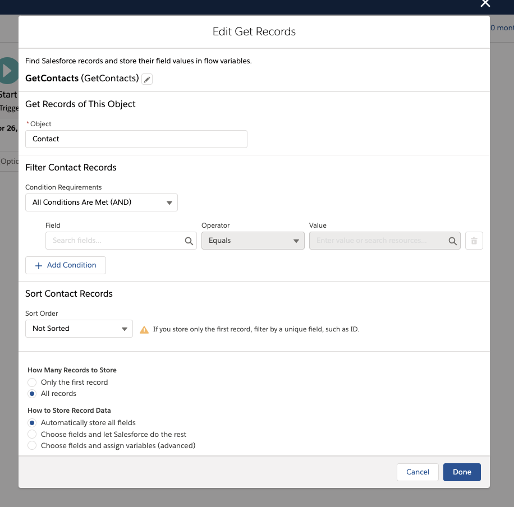Viewport: 514px width, 507px height.
Task: Click the plus icon on Add Condition
Action: pyautogui.click(x=39, y=265)
